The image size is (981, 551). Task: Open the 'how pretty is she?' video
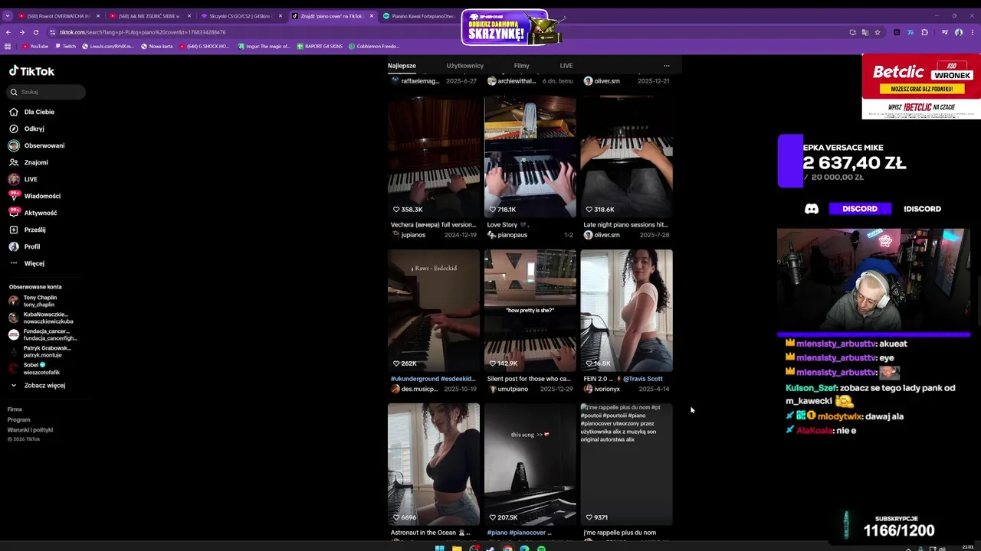pyautogui.click(x=530, y=311)
